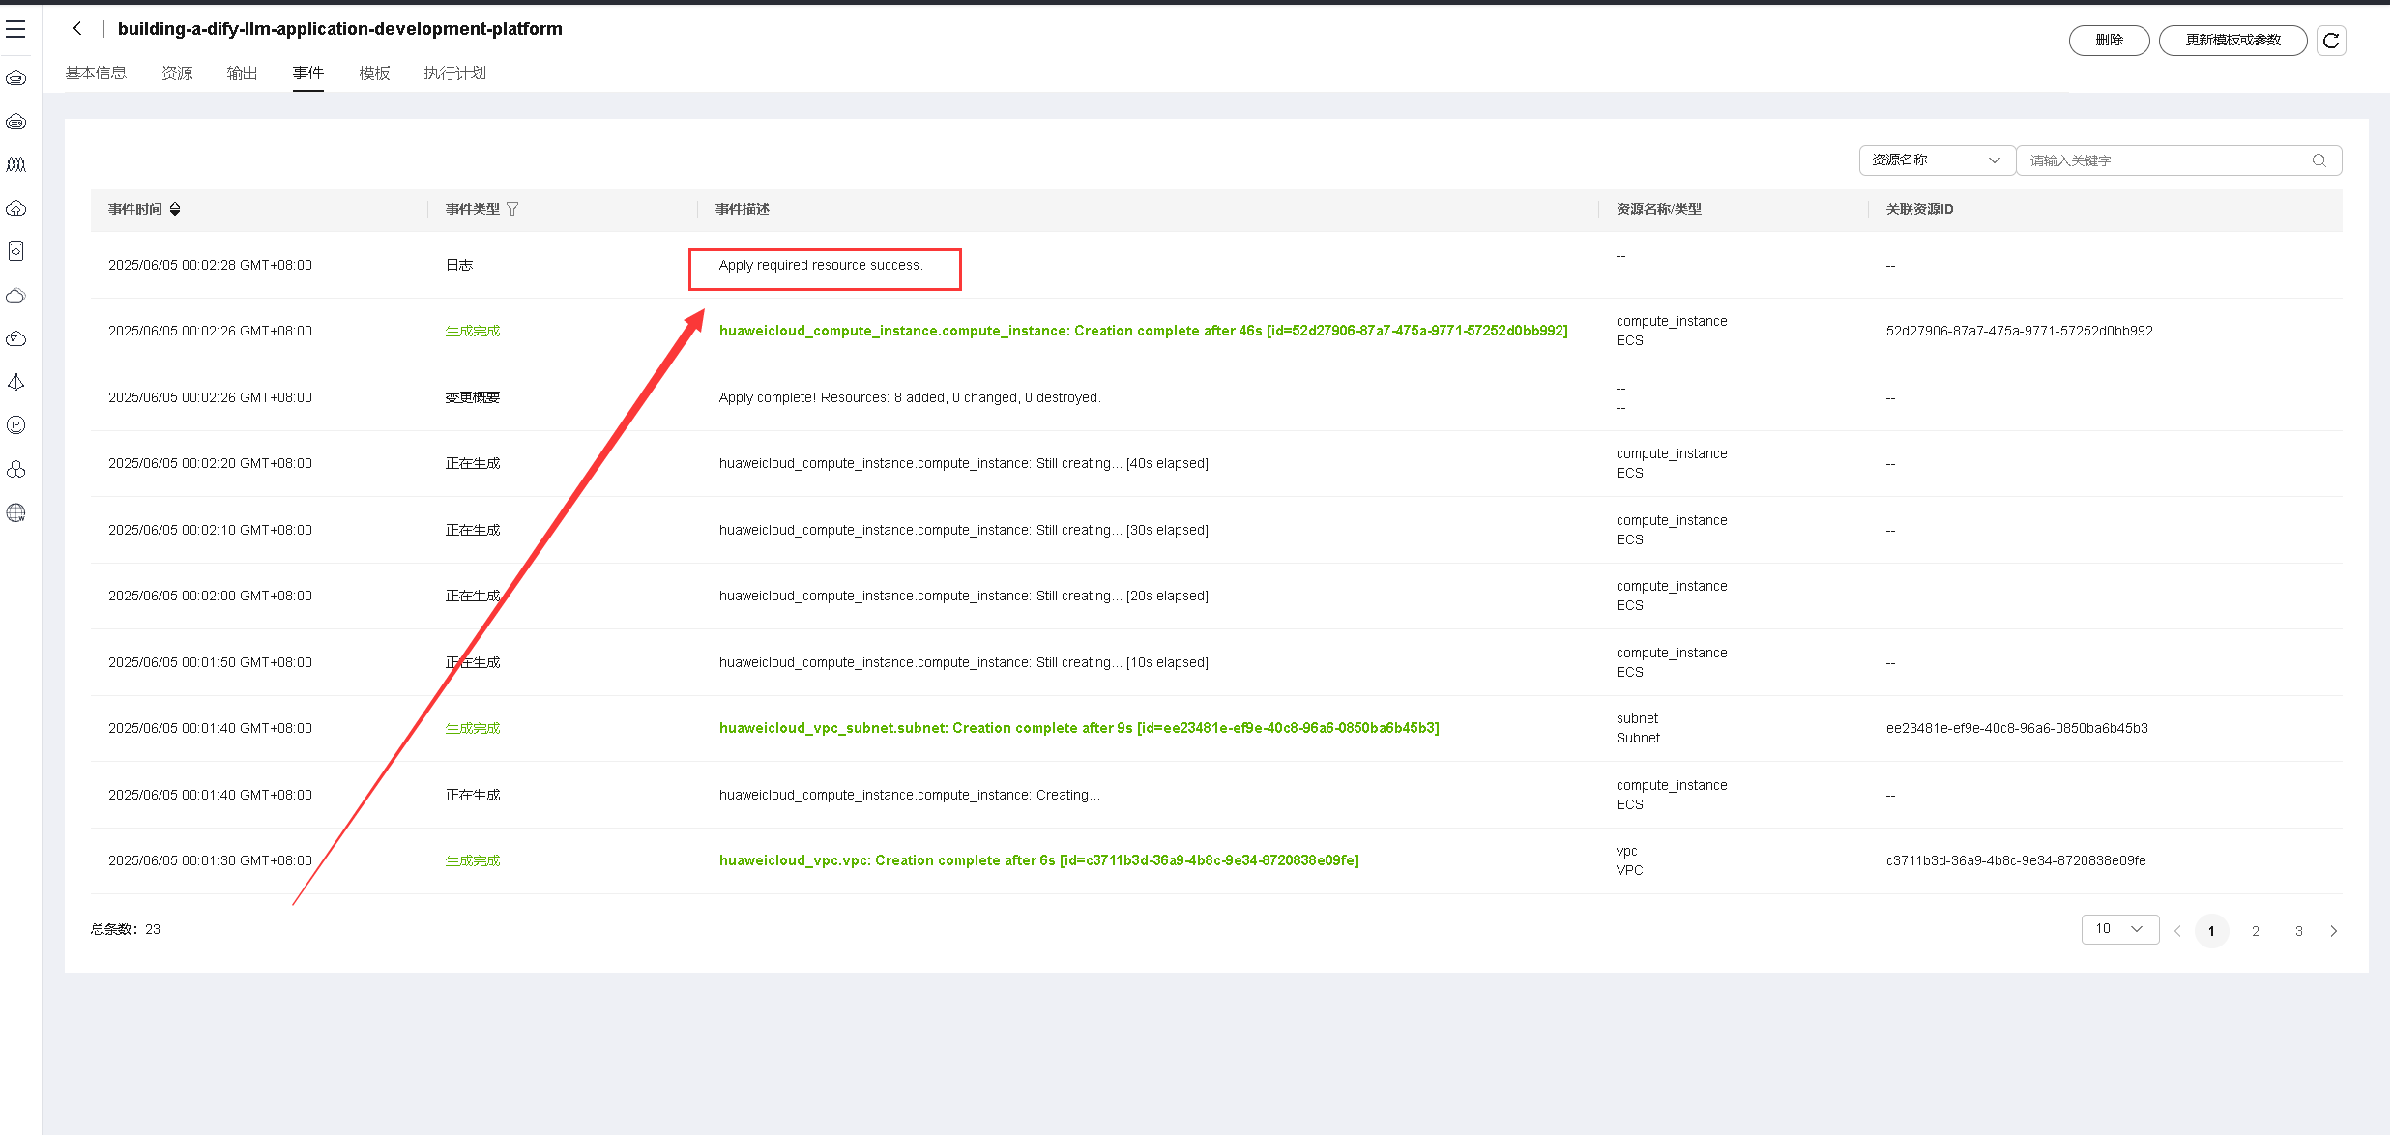Click the 删除 button
2392x1135 pixels.
coord(2109,41)
